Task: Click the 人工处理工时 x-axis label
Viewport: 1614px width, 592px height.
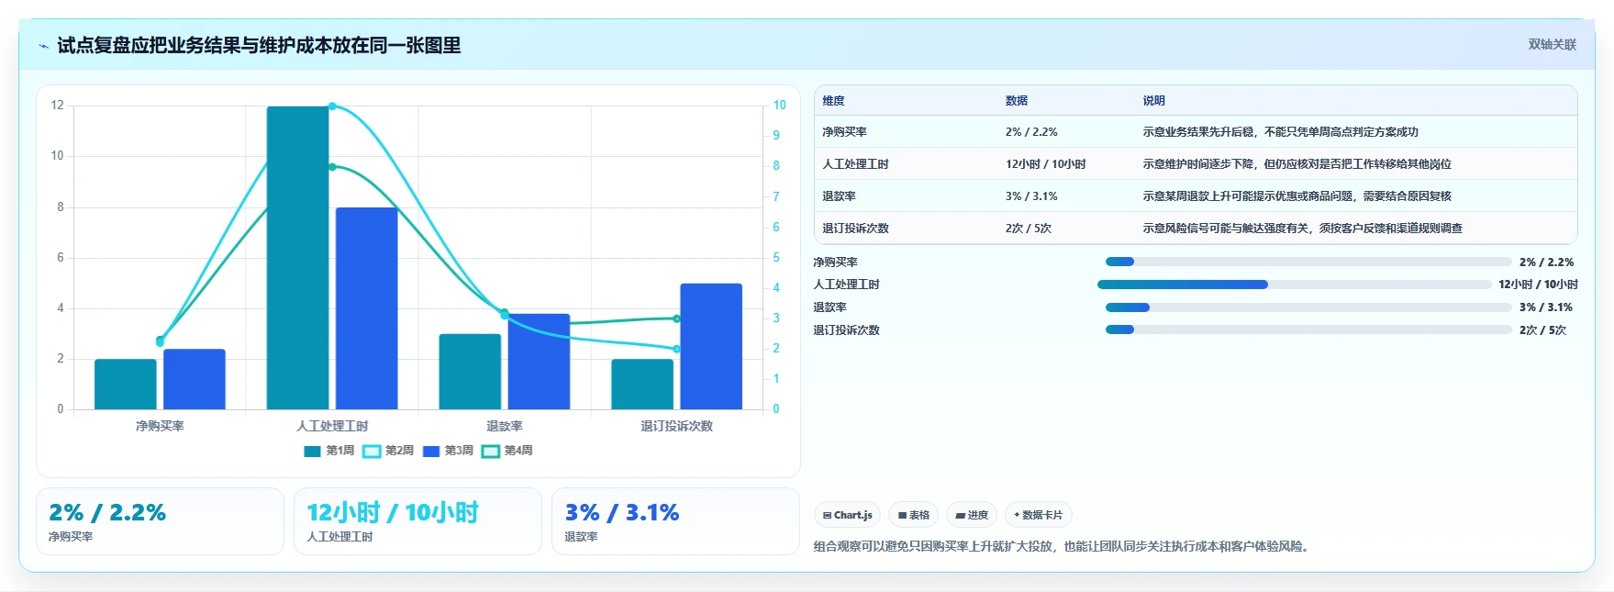Action: (x=332, y=426)
